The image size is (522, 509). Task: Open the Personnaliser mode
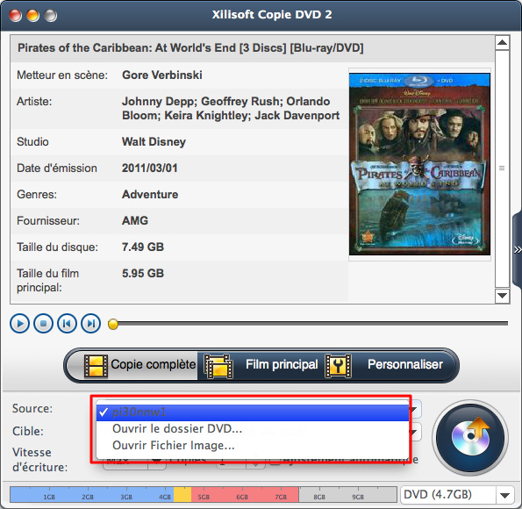pos(390,365)
